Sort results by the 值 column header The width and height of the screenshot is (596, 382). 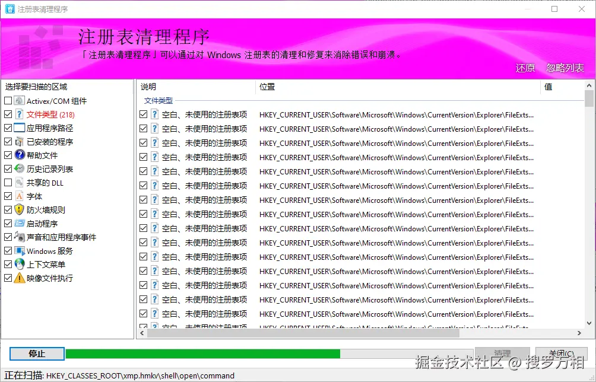(x=563, y=87)
